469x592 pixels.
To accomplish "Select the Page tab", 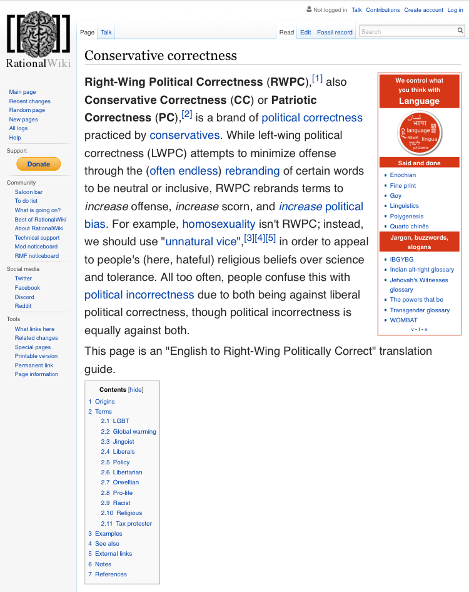I will tap(87, 32).
